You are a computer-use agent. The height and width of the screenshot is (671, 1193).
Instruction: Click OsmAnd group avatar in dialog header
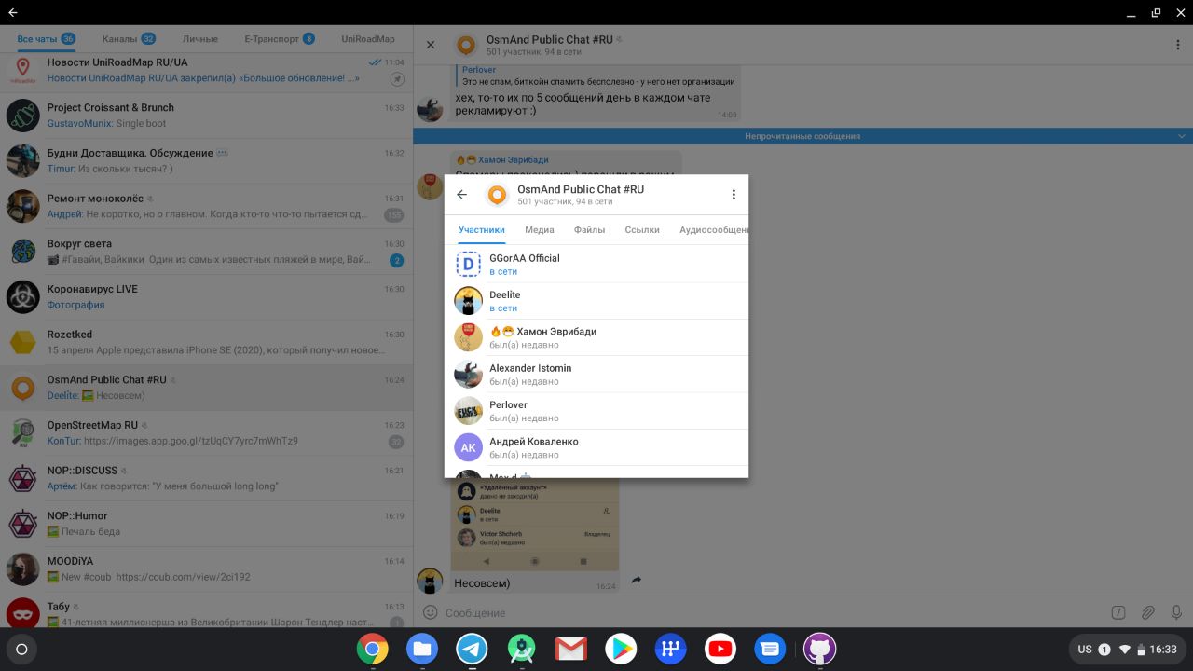point(498,195)
